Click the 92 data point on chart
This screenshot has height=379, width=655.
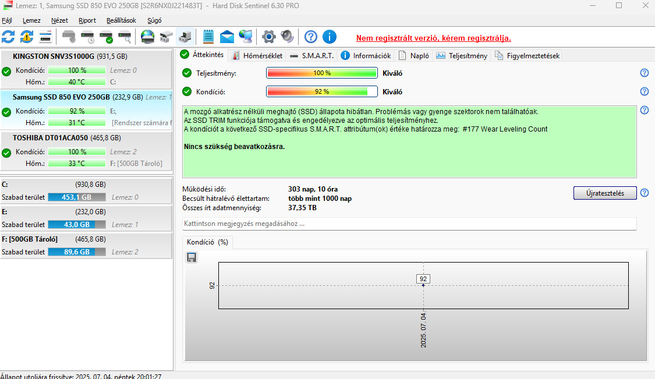pos(423,285)
